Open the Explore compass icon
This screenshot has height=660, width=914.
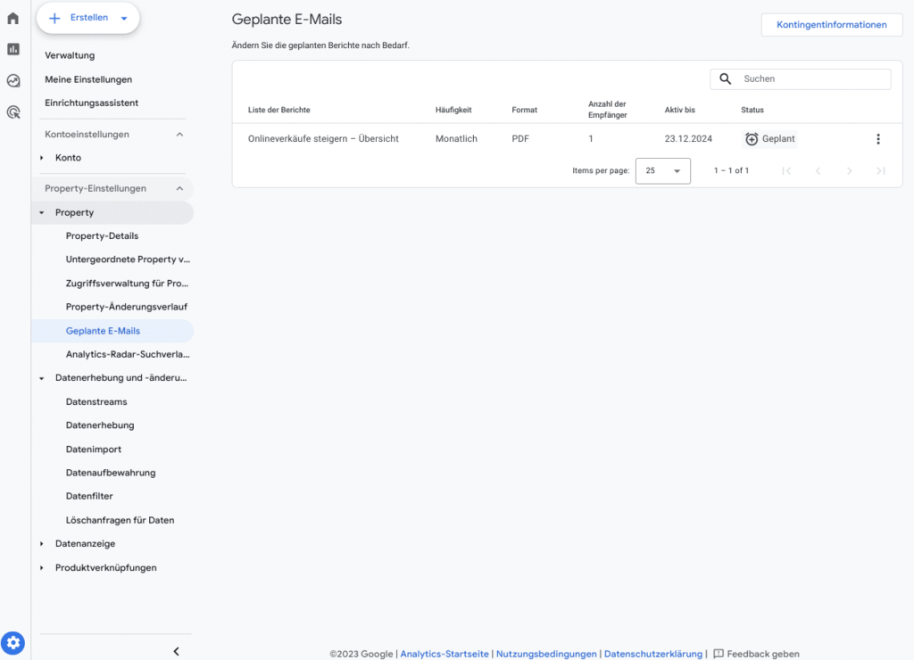(x=12, y=80)
